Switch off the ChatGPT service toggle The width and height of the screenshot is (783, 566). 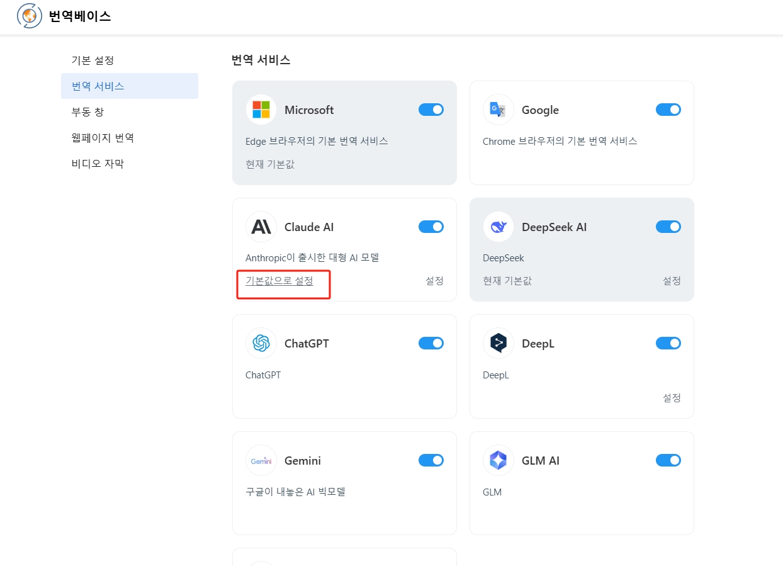pos(431,343)
